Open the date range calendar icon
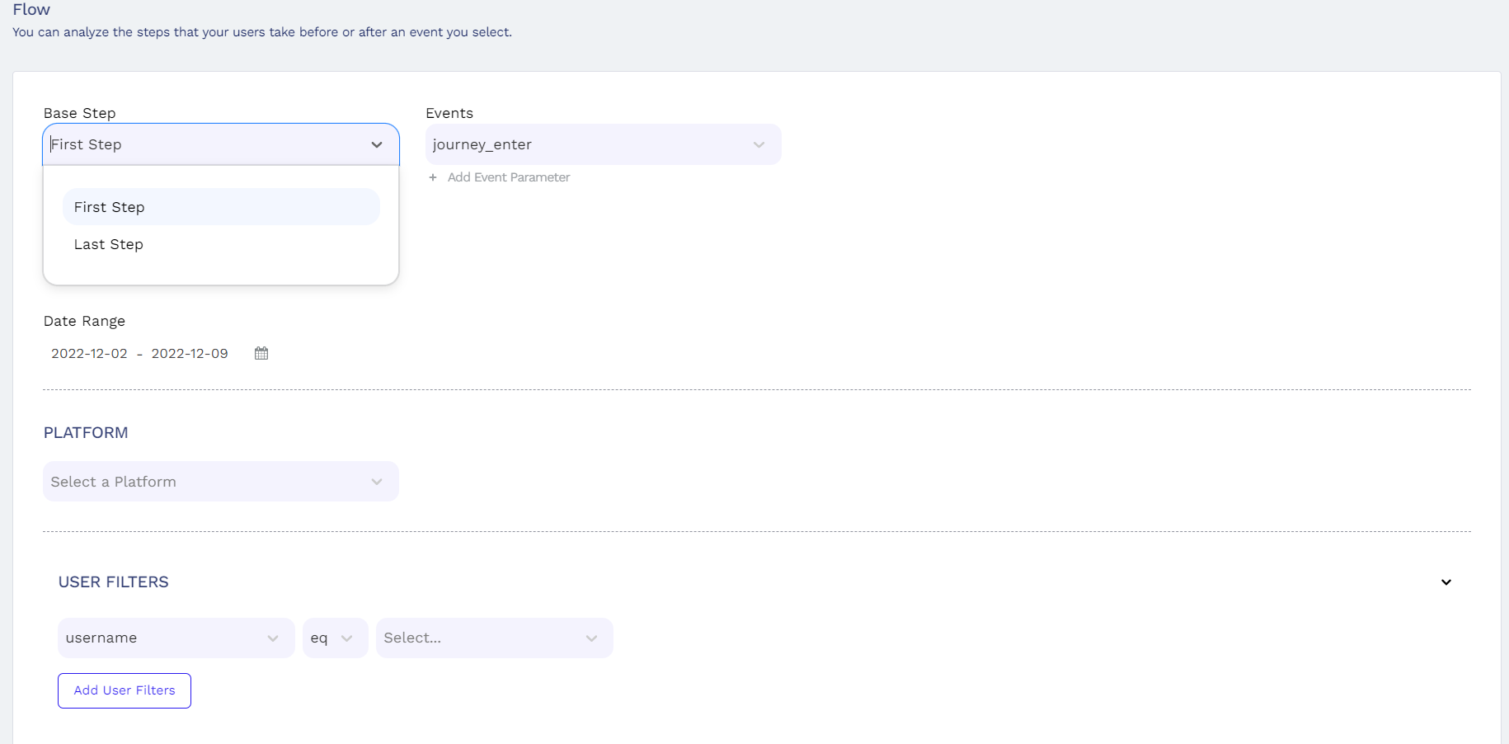 [x=261, y=353]
